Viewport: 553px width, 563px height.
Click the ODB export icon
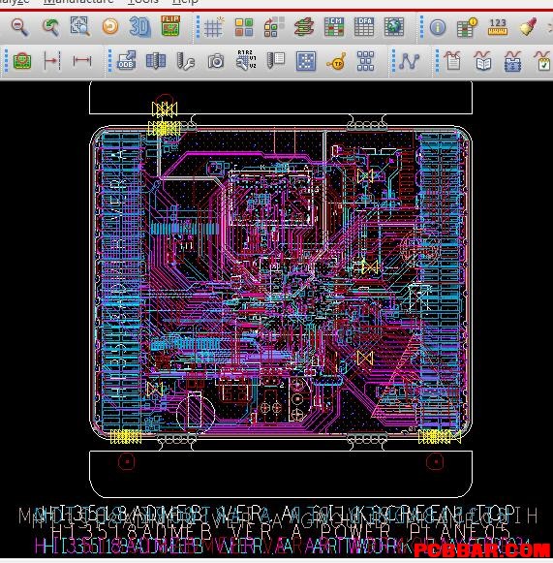pyautogui.click(x=126, y=60)
